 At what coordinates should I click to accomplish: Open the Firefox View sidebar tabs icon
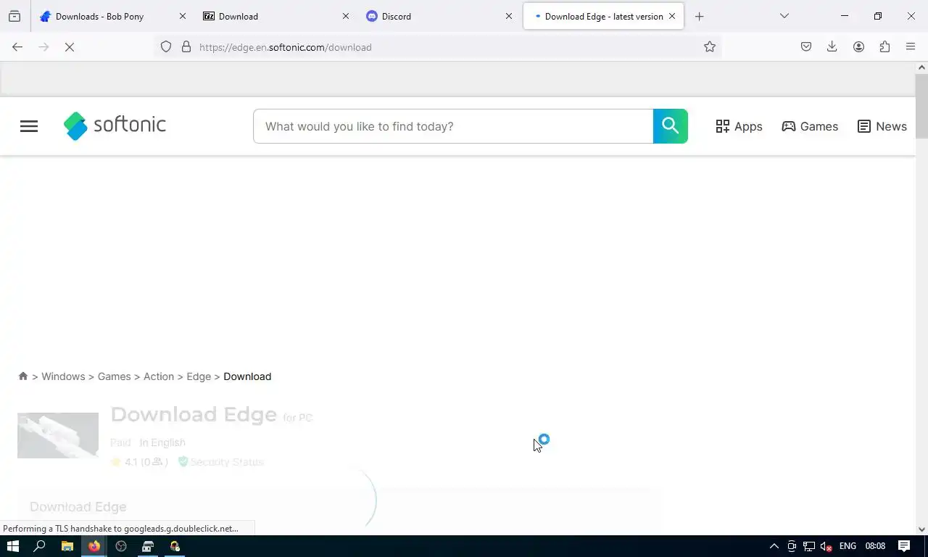click(x=14, y=16)
